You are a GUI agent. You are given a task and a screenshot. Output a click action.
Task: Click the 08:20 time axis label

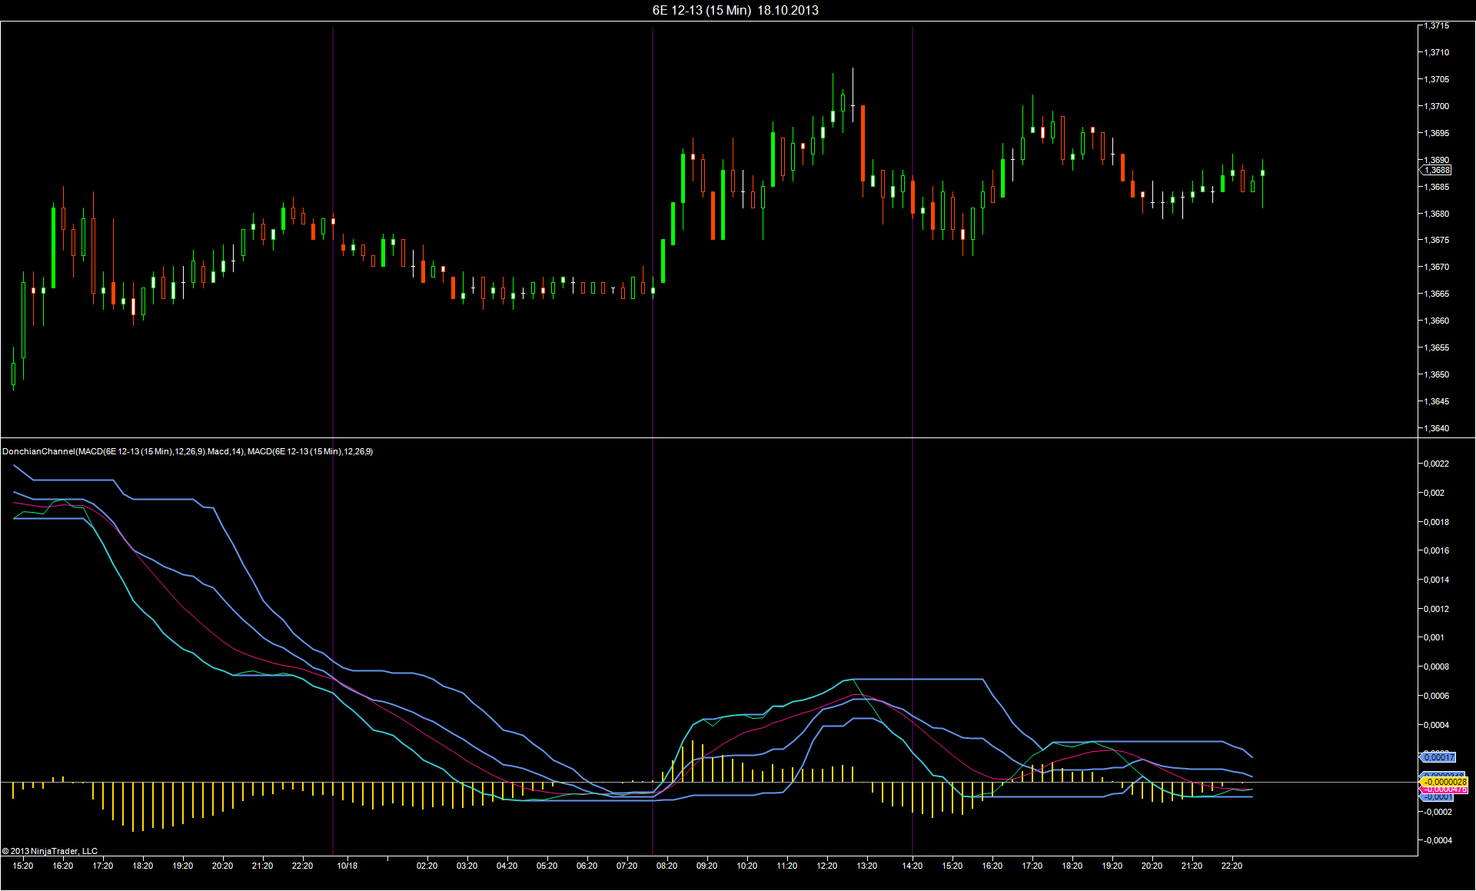[x=667, y=866]
